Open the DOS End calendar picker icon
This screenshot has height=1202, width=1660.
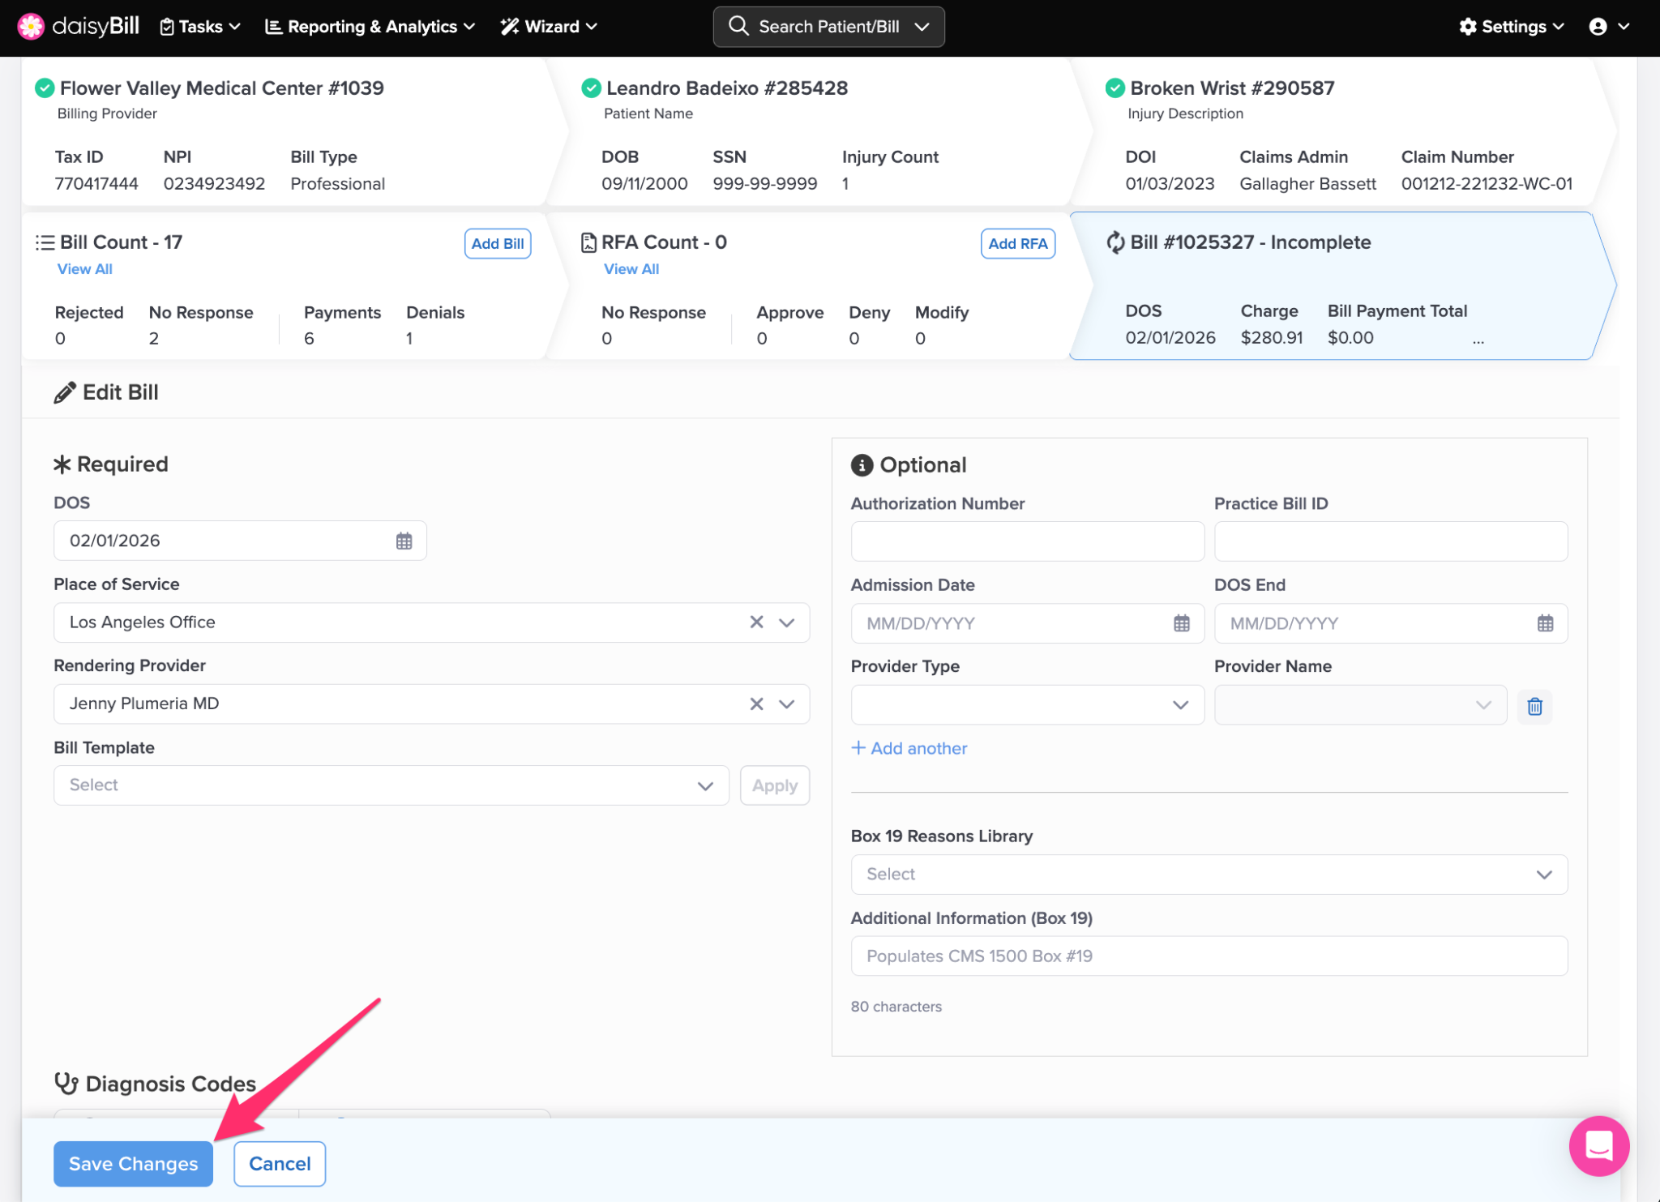1545,623
